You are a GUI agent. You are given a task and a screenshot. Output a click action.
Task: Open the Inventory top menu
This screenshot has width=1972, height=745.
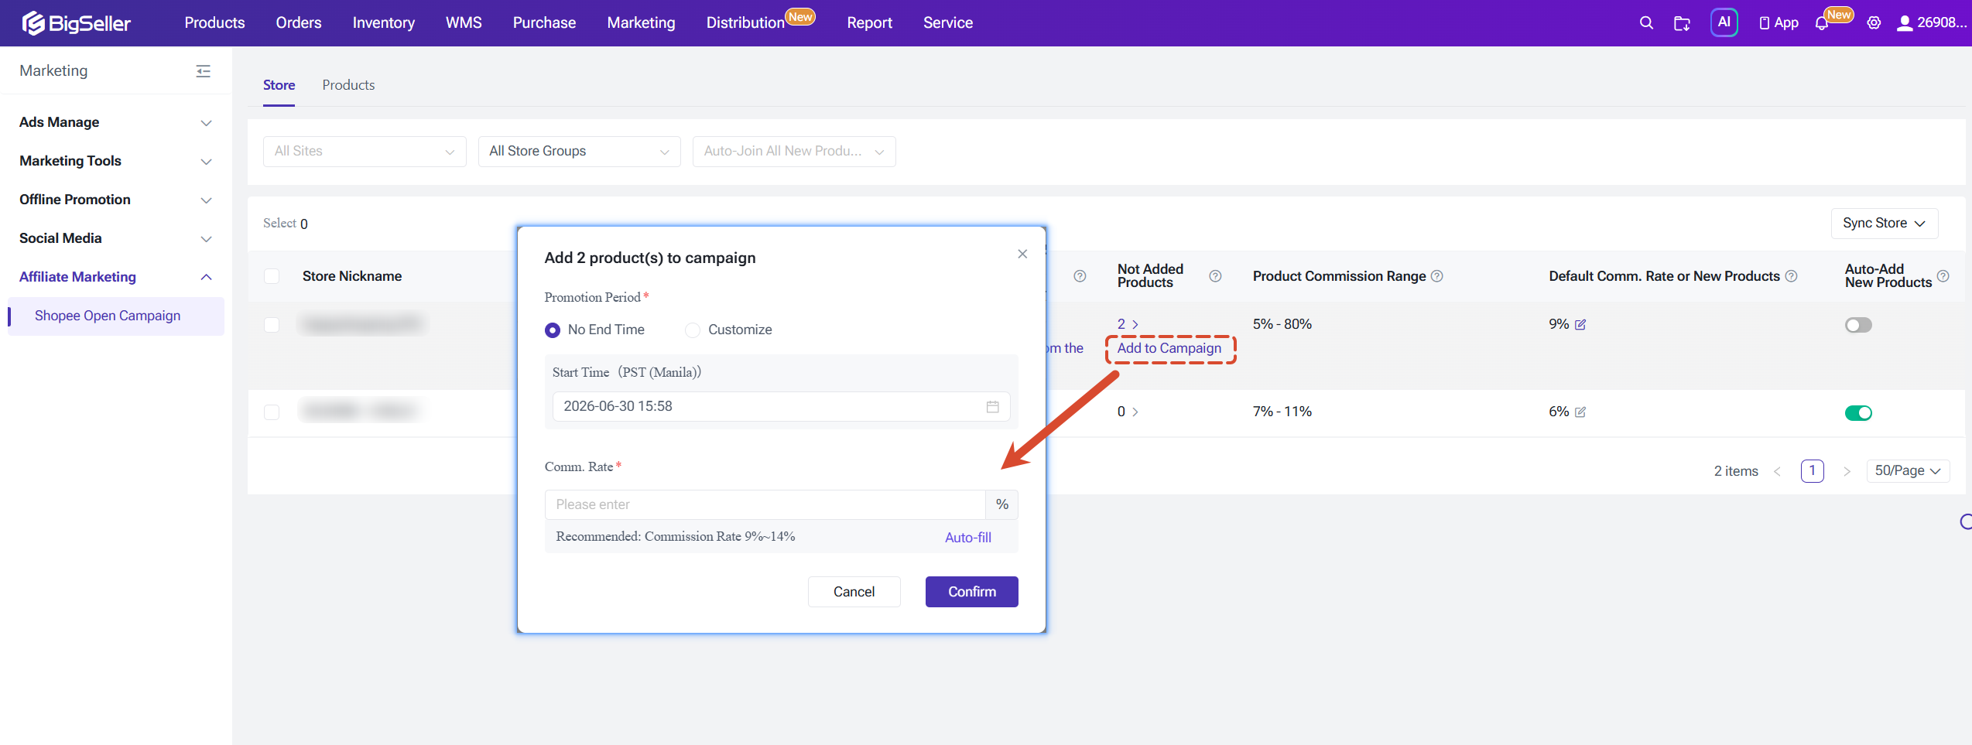coord(383,23)
